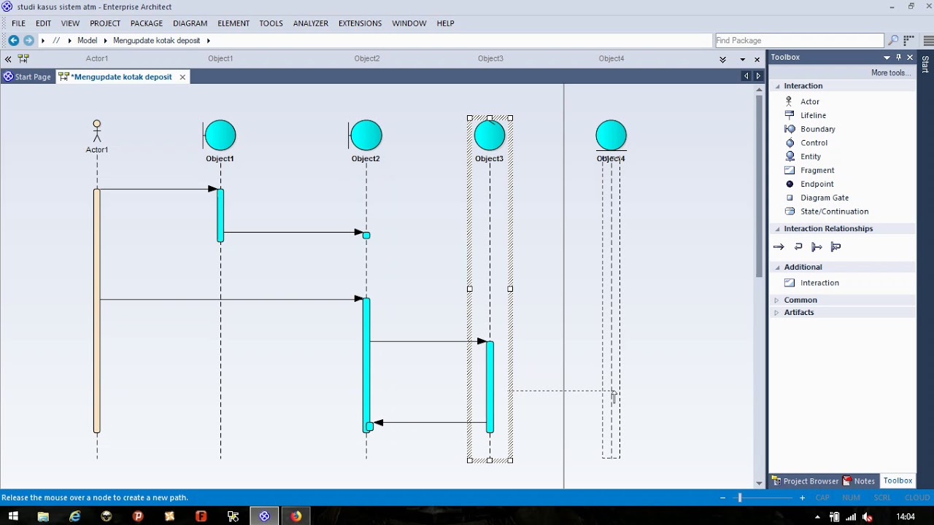Open the EXTENSIONS menu

360,23
